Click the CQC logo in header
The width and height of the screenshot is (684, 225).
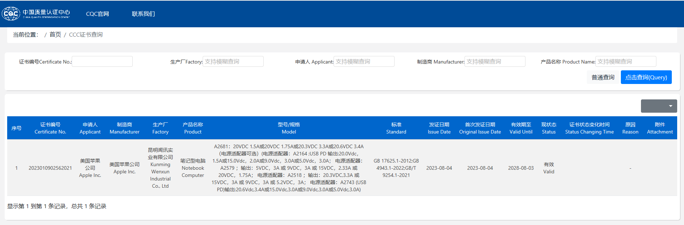click(36, 14)
